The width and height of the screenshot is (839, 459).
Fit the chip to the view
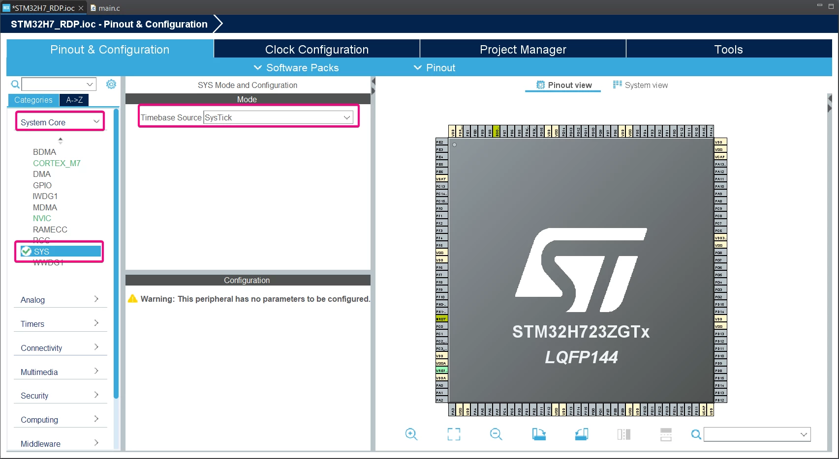[x=454, y=434]
